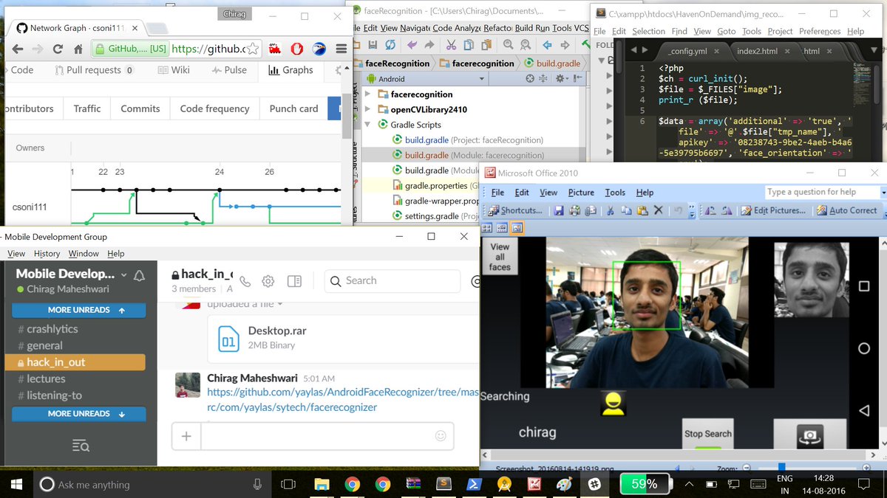
Task: Click the red Opera-style extension icon in Chrome
Action: click(296, 49)
